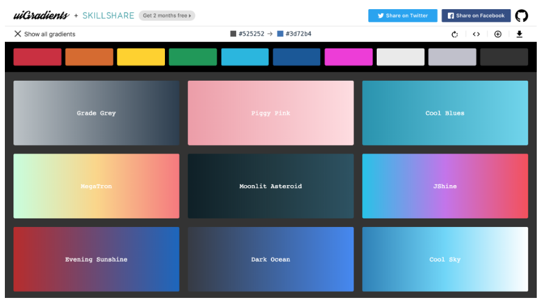Viewport: 541px width, 304px height.
Task: Pick the JShine gradient card
Action: click(445, 186)
